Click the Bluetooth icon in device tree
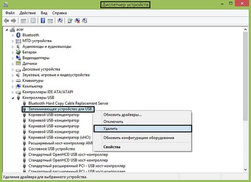The image size is (251, 182). [x=18, y=35]
